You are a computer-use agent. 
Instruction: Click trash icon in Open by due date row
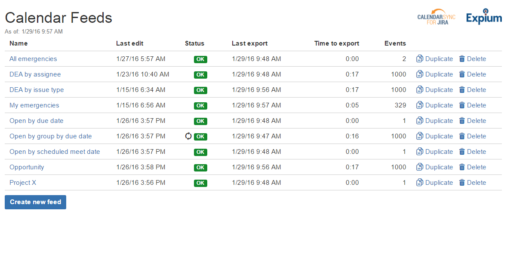(462, 121)
